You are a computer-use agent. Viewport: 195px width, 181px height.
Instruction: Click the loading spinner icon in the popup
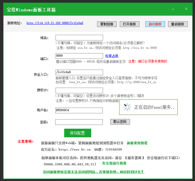127,107
